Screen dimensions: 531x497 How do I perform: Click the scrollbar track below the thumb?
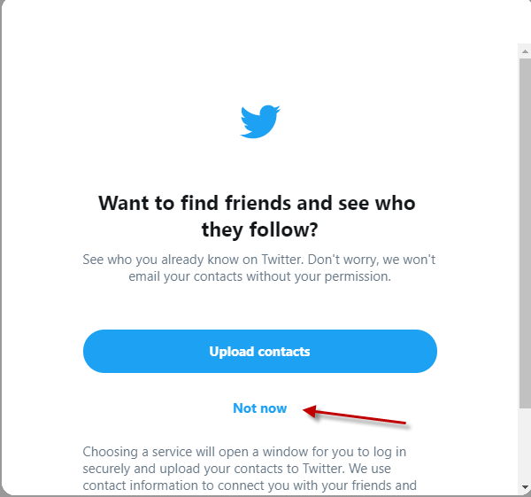pyautogui.click(x=525, y=445)
